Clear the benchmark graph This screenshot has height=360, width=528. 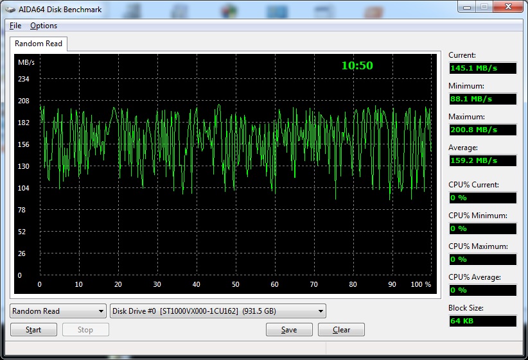[341, 330]
